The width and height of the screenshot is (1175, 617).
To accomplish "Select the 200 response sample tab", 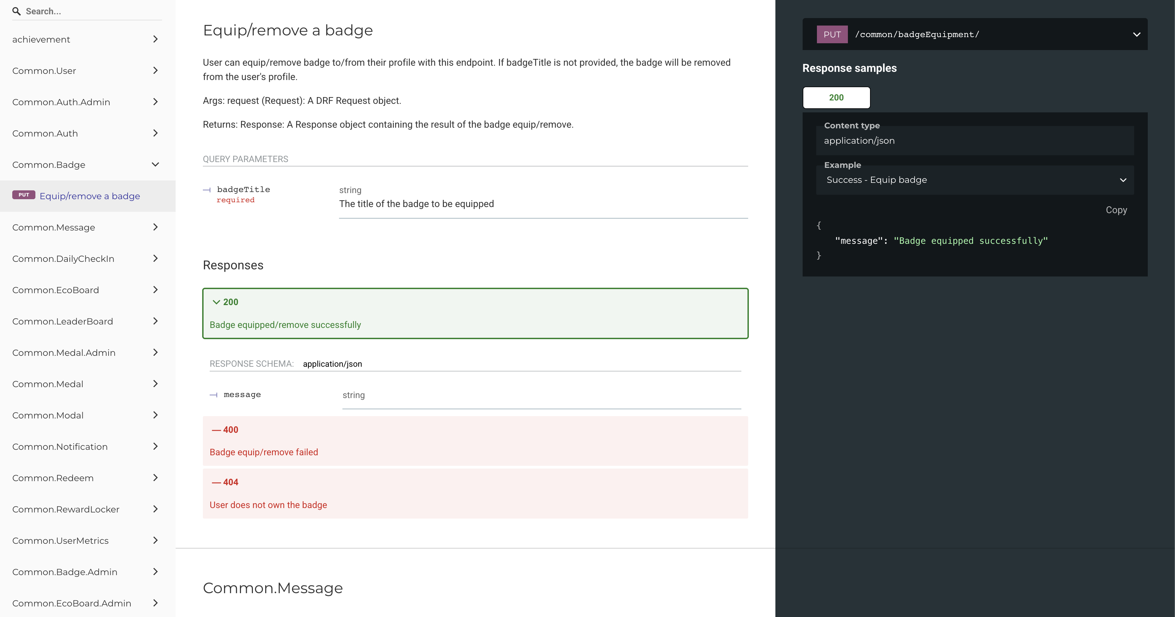I will click(836, 98).
